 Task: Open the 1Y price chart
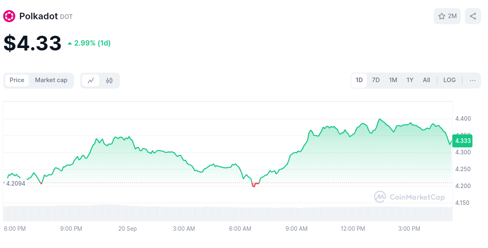pyautogui.click(x=410, y=80)
